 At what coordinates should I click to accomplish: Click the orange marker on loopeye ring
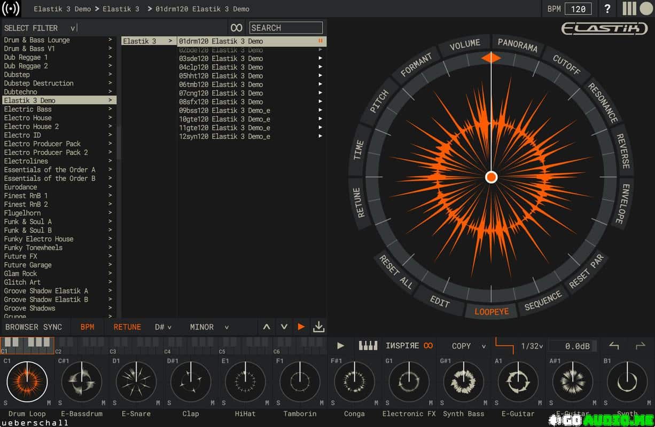tap(491, 57)
